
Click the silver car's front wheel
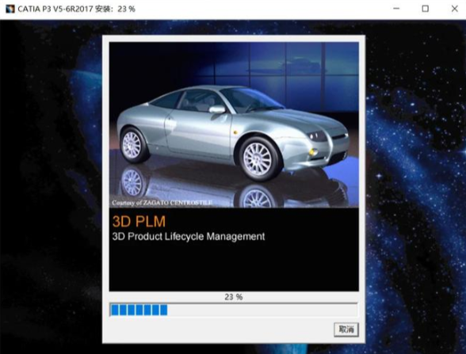tap(258, 159)
